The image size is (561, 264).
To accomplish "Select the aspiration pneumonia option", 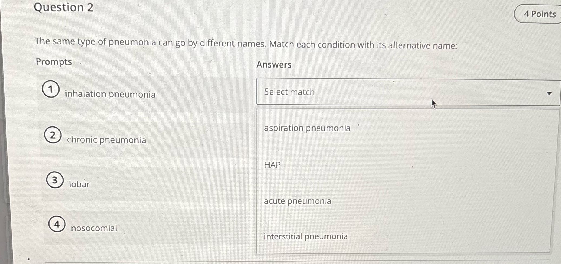I will 307,128.
